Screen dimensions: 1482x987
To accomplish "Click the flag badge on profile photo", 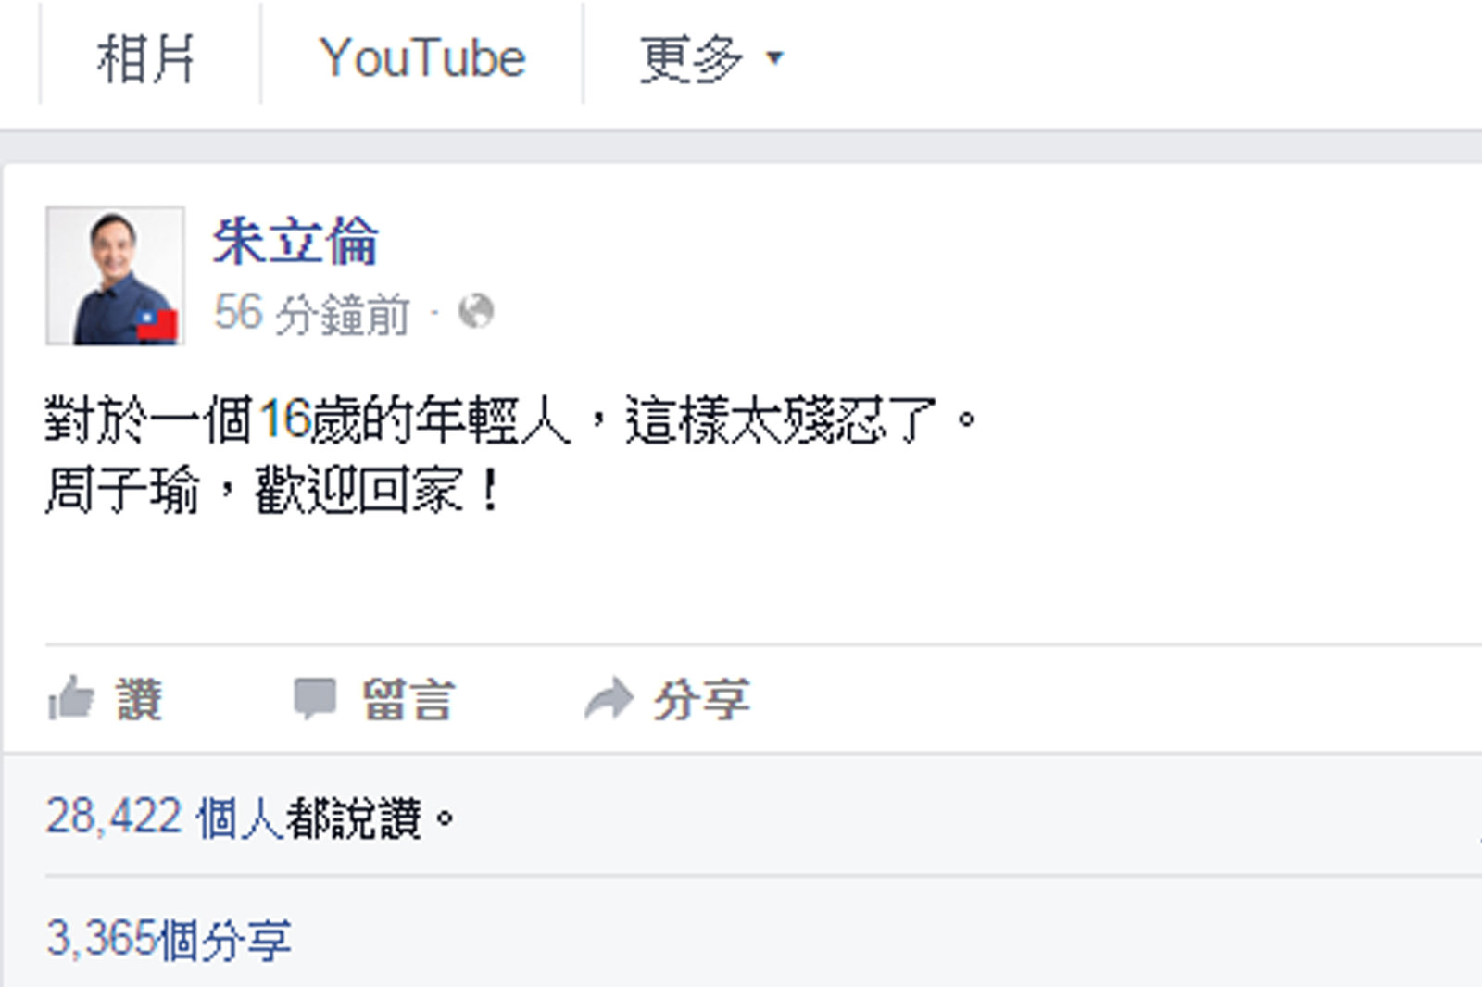I will point(157,325).
